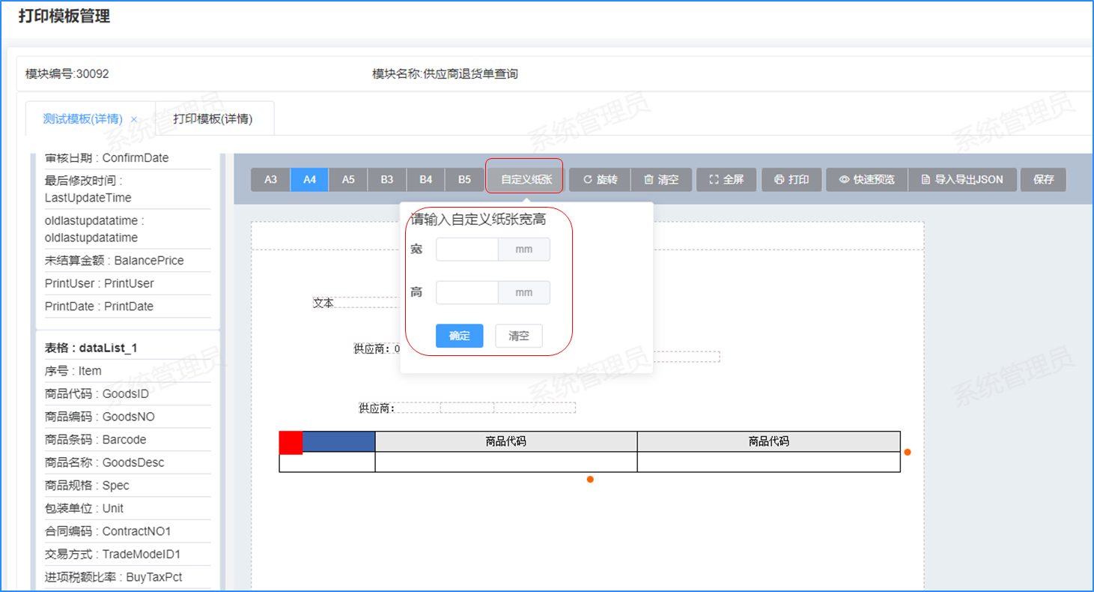Enter 全屏 fullscreen mode
1094x592 pixels.
pyautogui.click(x=726, y=180)
